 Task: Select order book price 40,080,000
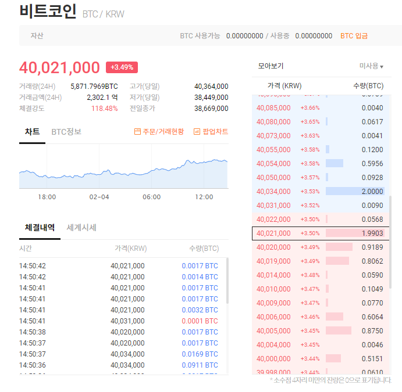coord(273,121)
